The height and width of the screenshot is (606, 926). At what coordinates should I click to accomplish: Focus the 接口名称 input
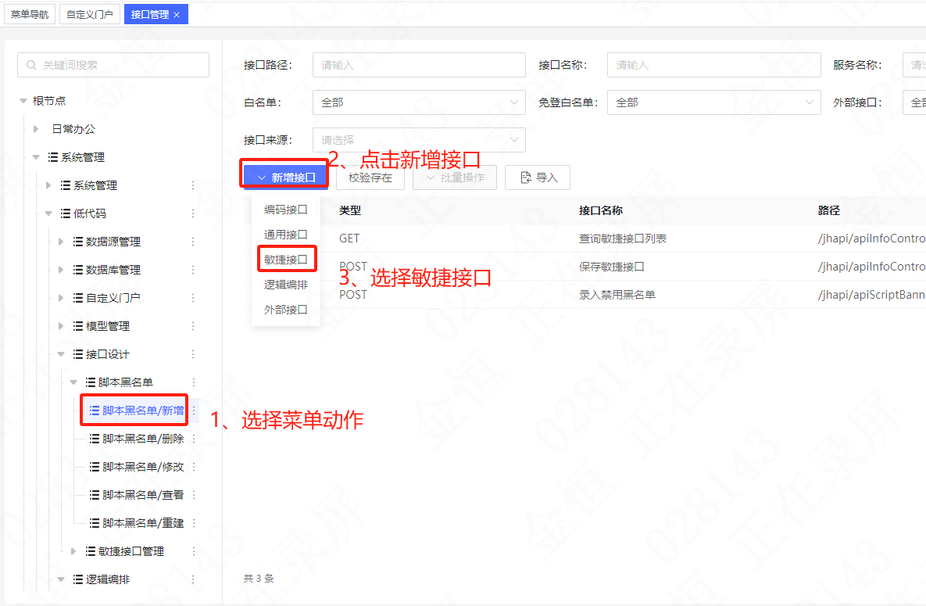point(714,65)
